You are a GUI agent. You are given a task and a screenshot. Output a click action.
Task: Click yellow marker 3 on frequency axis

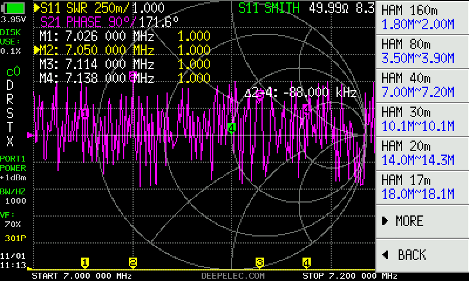click(260, 263)
